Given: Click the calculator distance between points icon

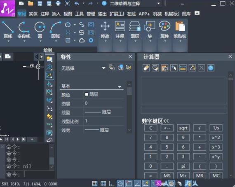Looking at the screenshot, I should (x=183, y=68).
